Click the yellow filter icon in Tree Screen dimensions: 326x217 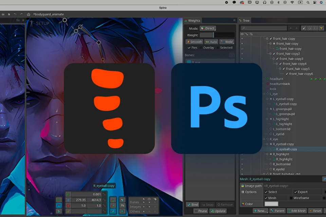322,28
